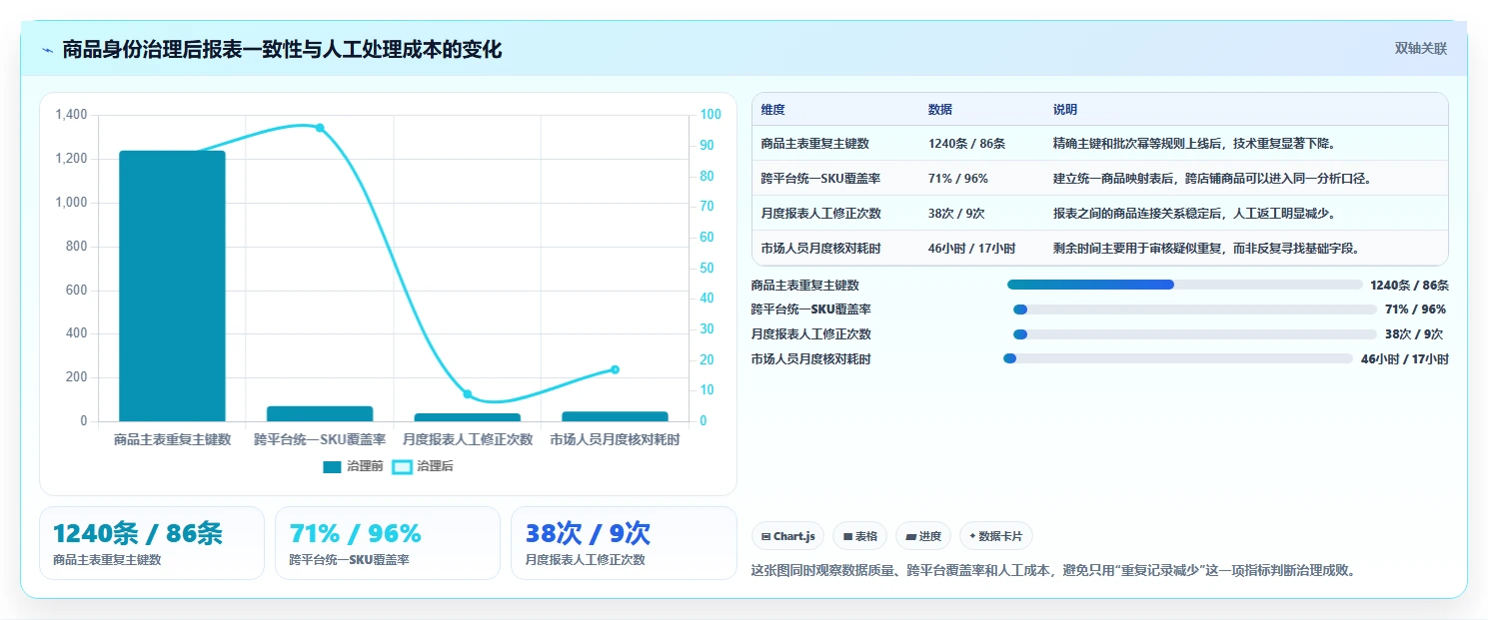Select the 数据卡片 chip
Viewport: 1488px width, 620px height.
coord(995,536)
